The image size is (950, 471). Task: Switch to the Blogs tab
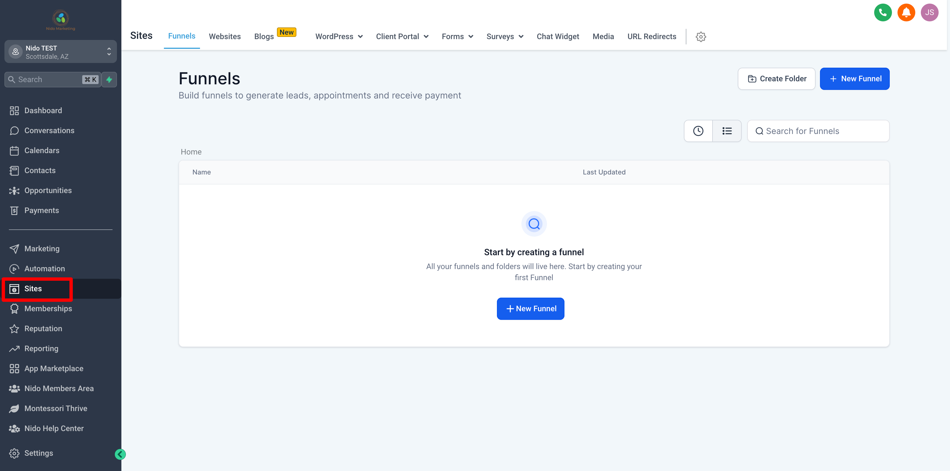click(264, 36)
